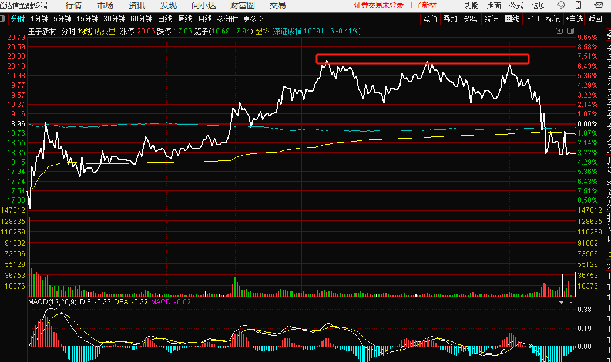Switch to the 30分钟 period
This screenshot has height=362, width=611.
[114, 19]
